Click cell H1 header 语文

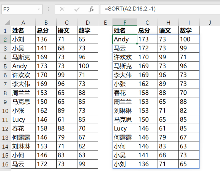168,31
